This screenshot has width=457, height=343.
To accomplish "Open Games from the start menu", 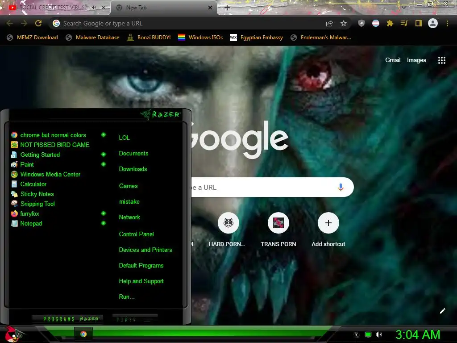I will 128,186.
